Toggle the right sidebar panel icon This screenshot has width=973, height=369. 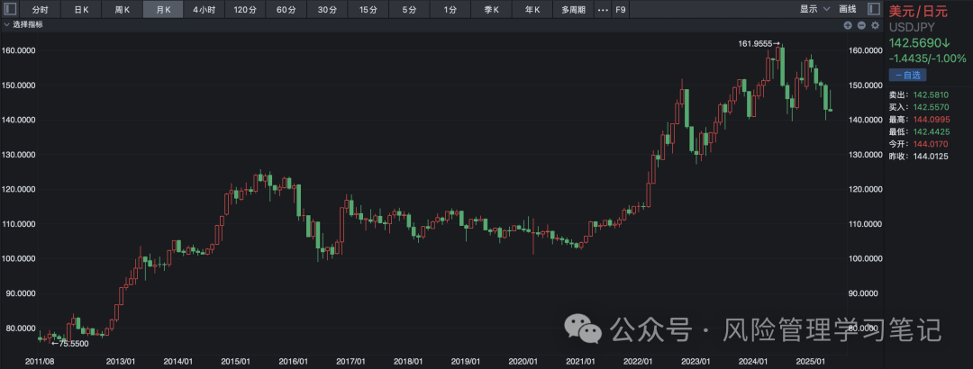tap(874, 9)
